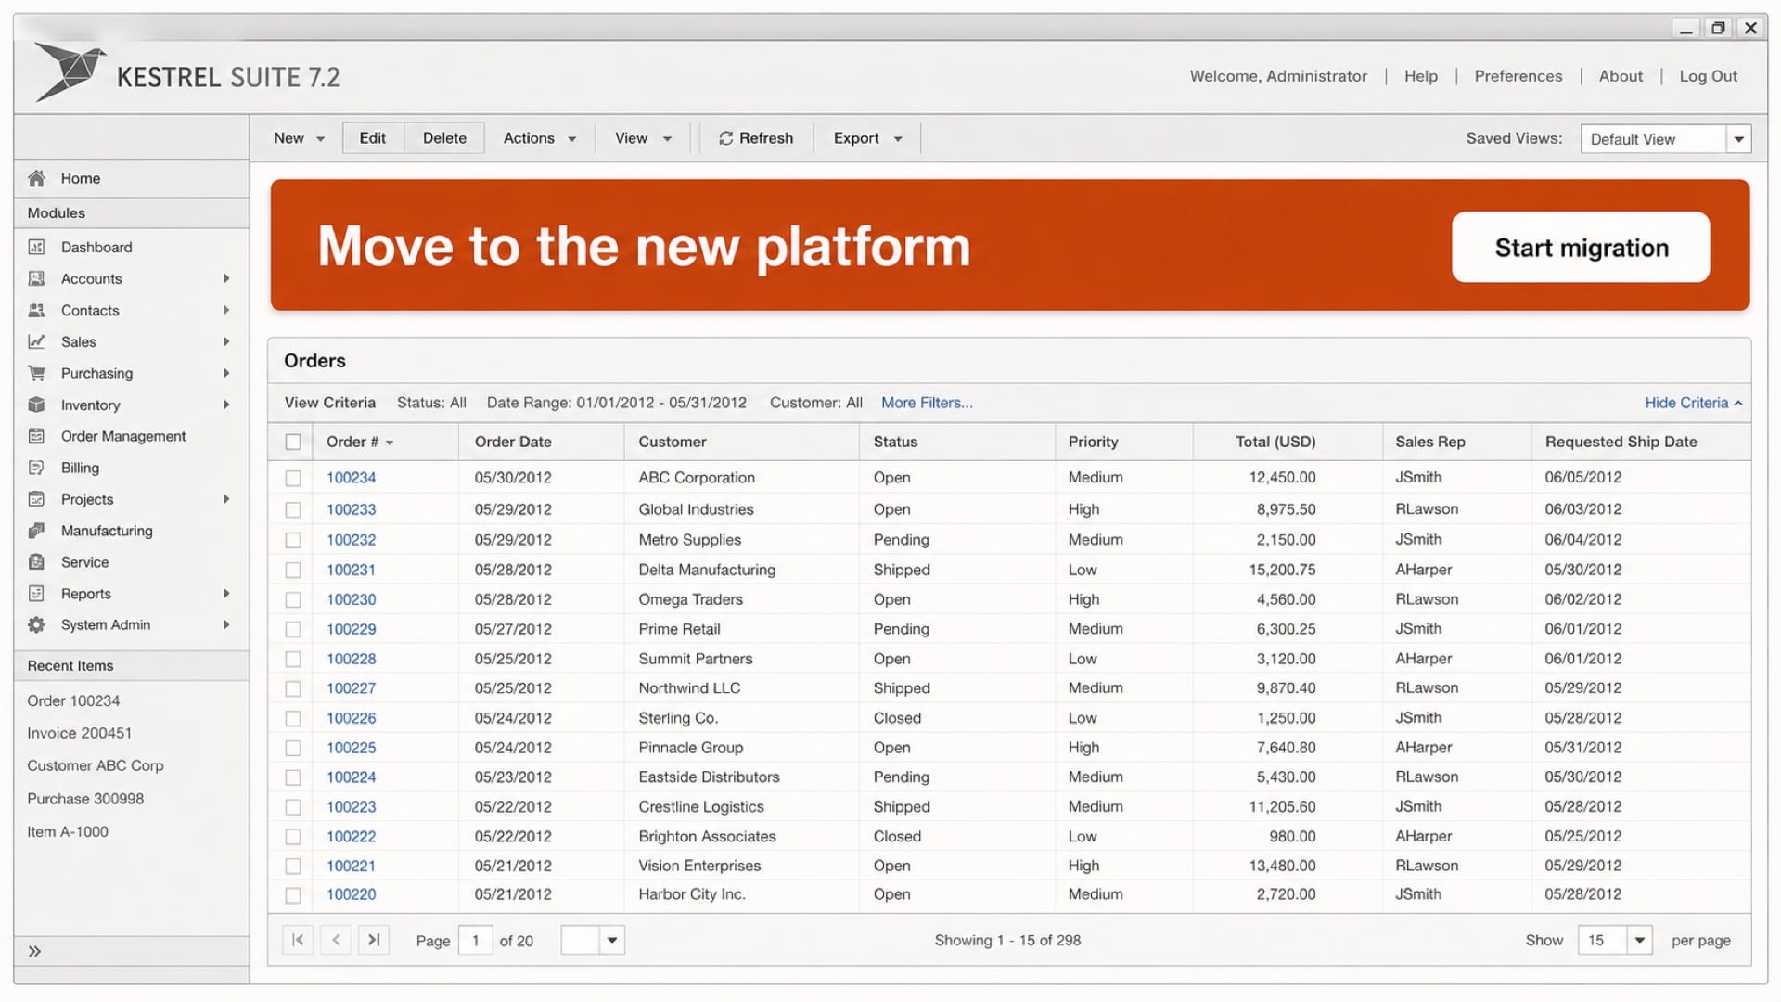Image resolution: width=1781 pixels, height=1002 pixels.
Task: Collapse filters with Hide Criteria
Action: coord(1693,403)
